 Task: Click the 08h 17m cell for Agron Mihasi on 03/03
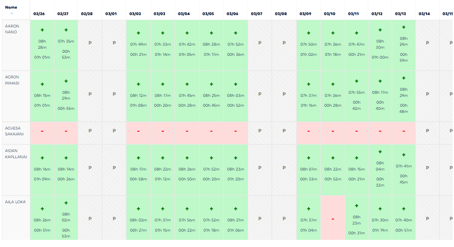pyautogui.click(x=163, y=96)
